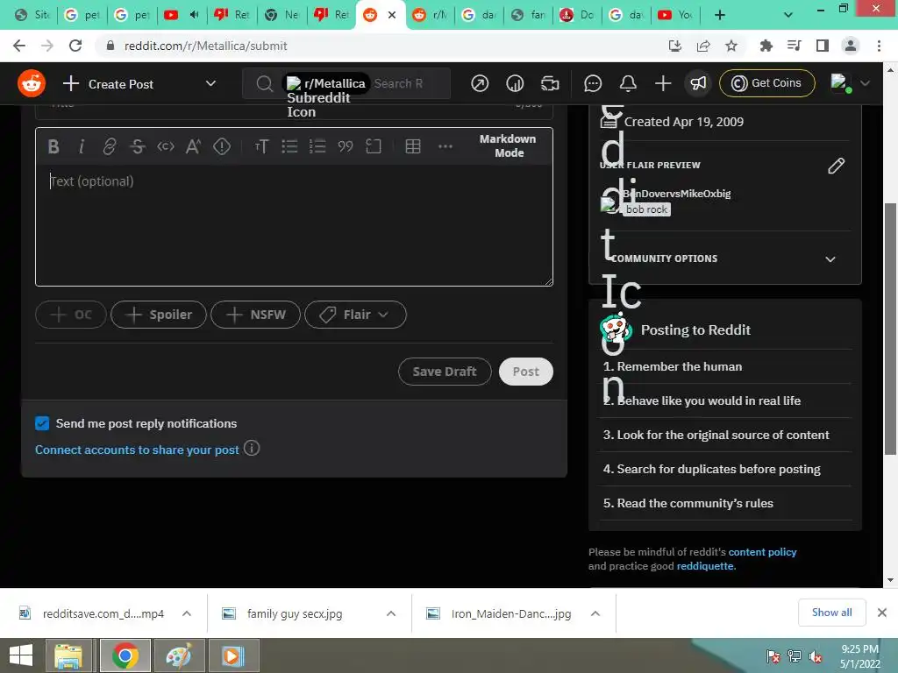Insert a bulleted list
Screen dimensions: 898x673
289,146
